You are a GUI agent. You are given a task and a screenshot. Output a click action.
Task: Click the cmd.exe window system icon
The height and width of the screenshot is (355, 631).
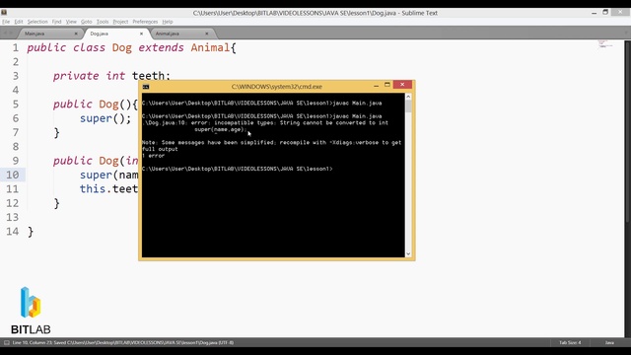coord(146,87)
